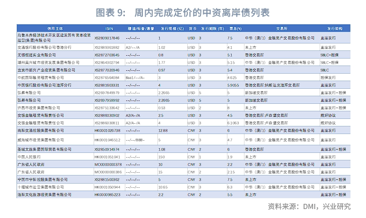The height and width of the screenshot is (218, 366).
Task: Click ISIN cell XS2809017846
Action: click(x=107, y=38)
